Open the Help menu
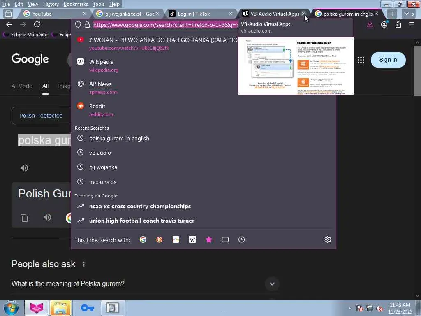This screenshot has width=421, height=316. click(x=114, y=4)
